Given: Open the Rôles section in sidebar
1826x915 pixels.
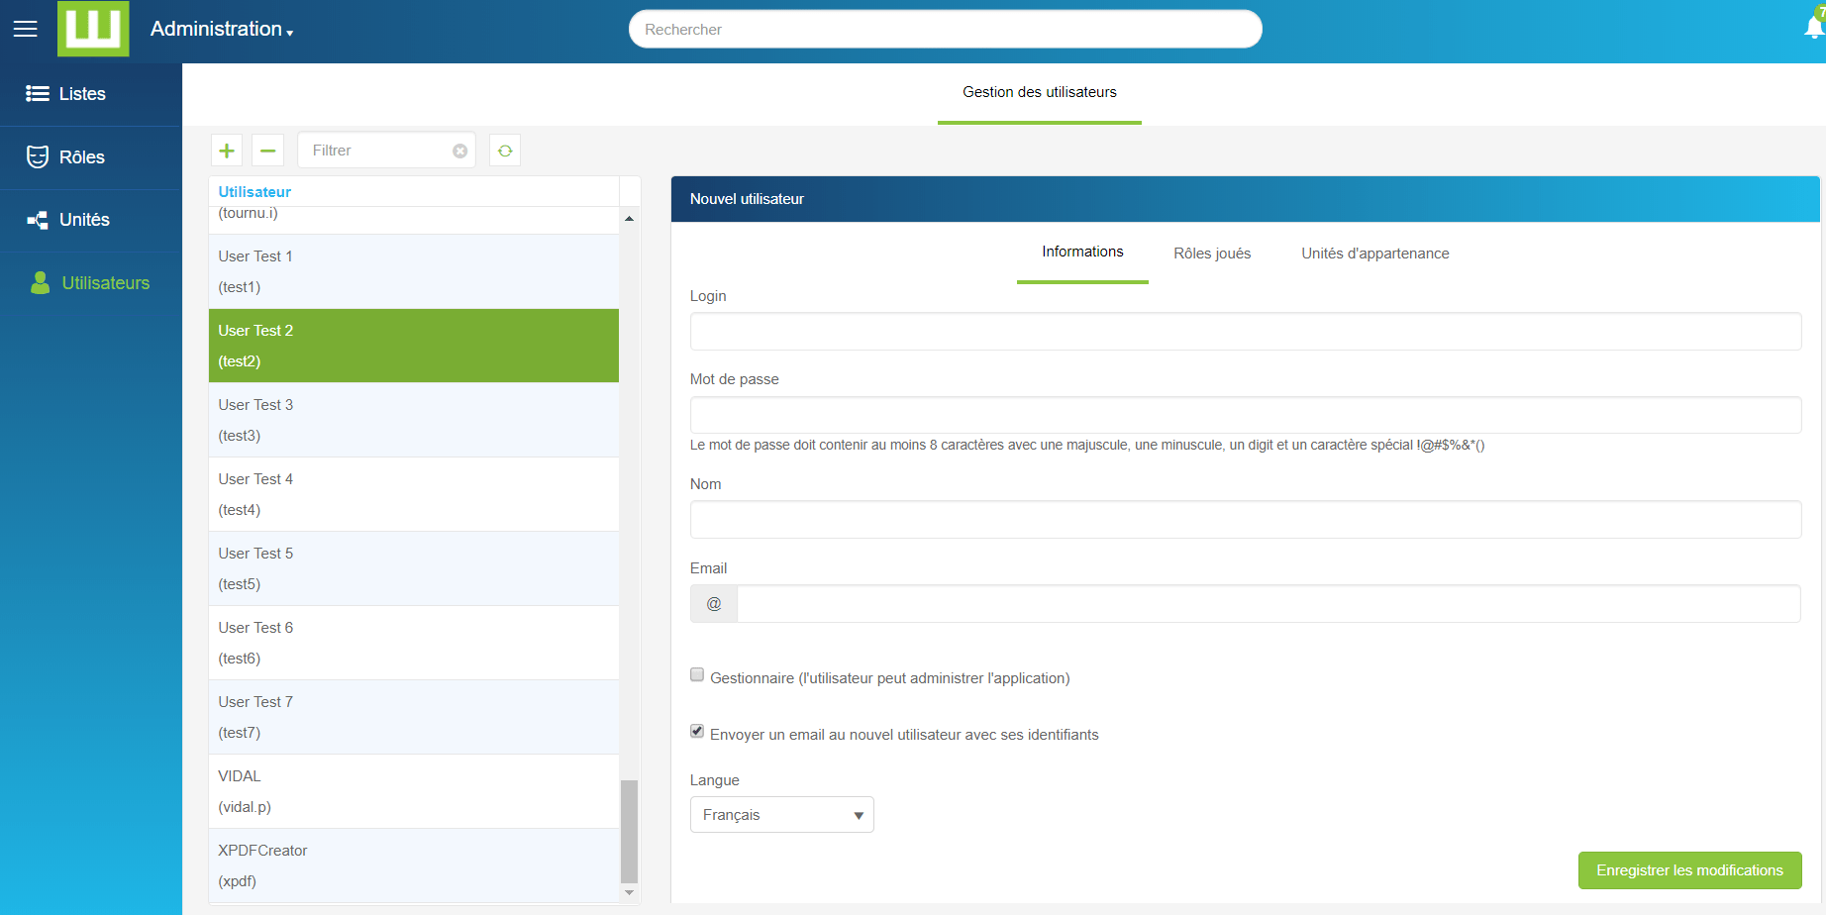Looking at the screenshot, I should pyautogui.click(x=81, y=157).
